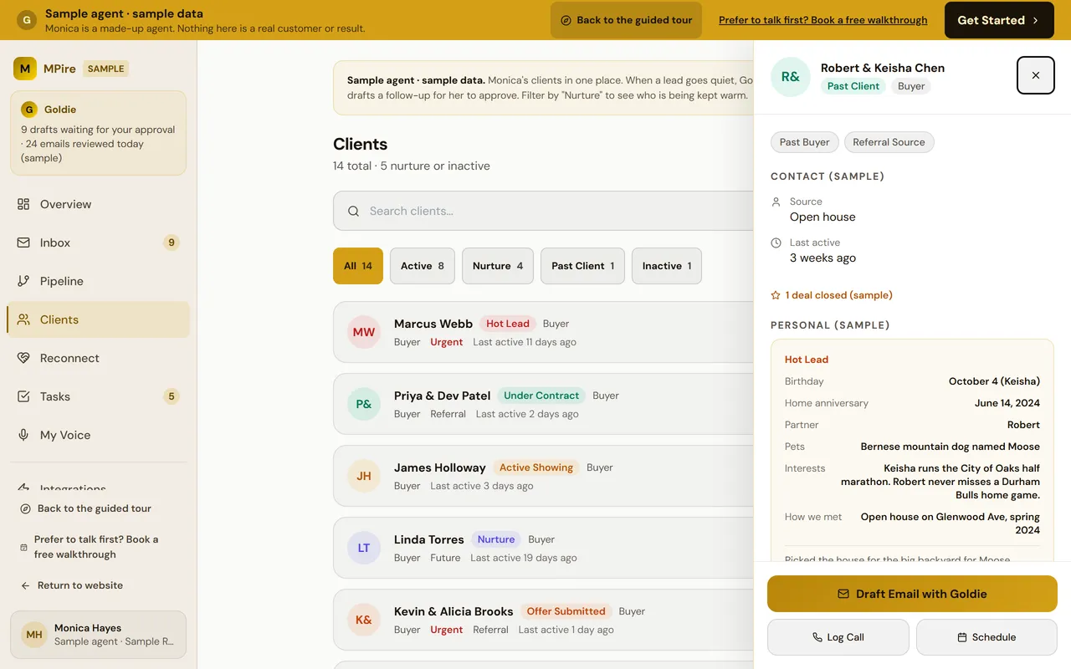Click Get Started in the top banner
Screen dimensions: 1071x669
pyautogui.click(x=998, y=20)
